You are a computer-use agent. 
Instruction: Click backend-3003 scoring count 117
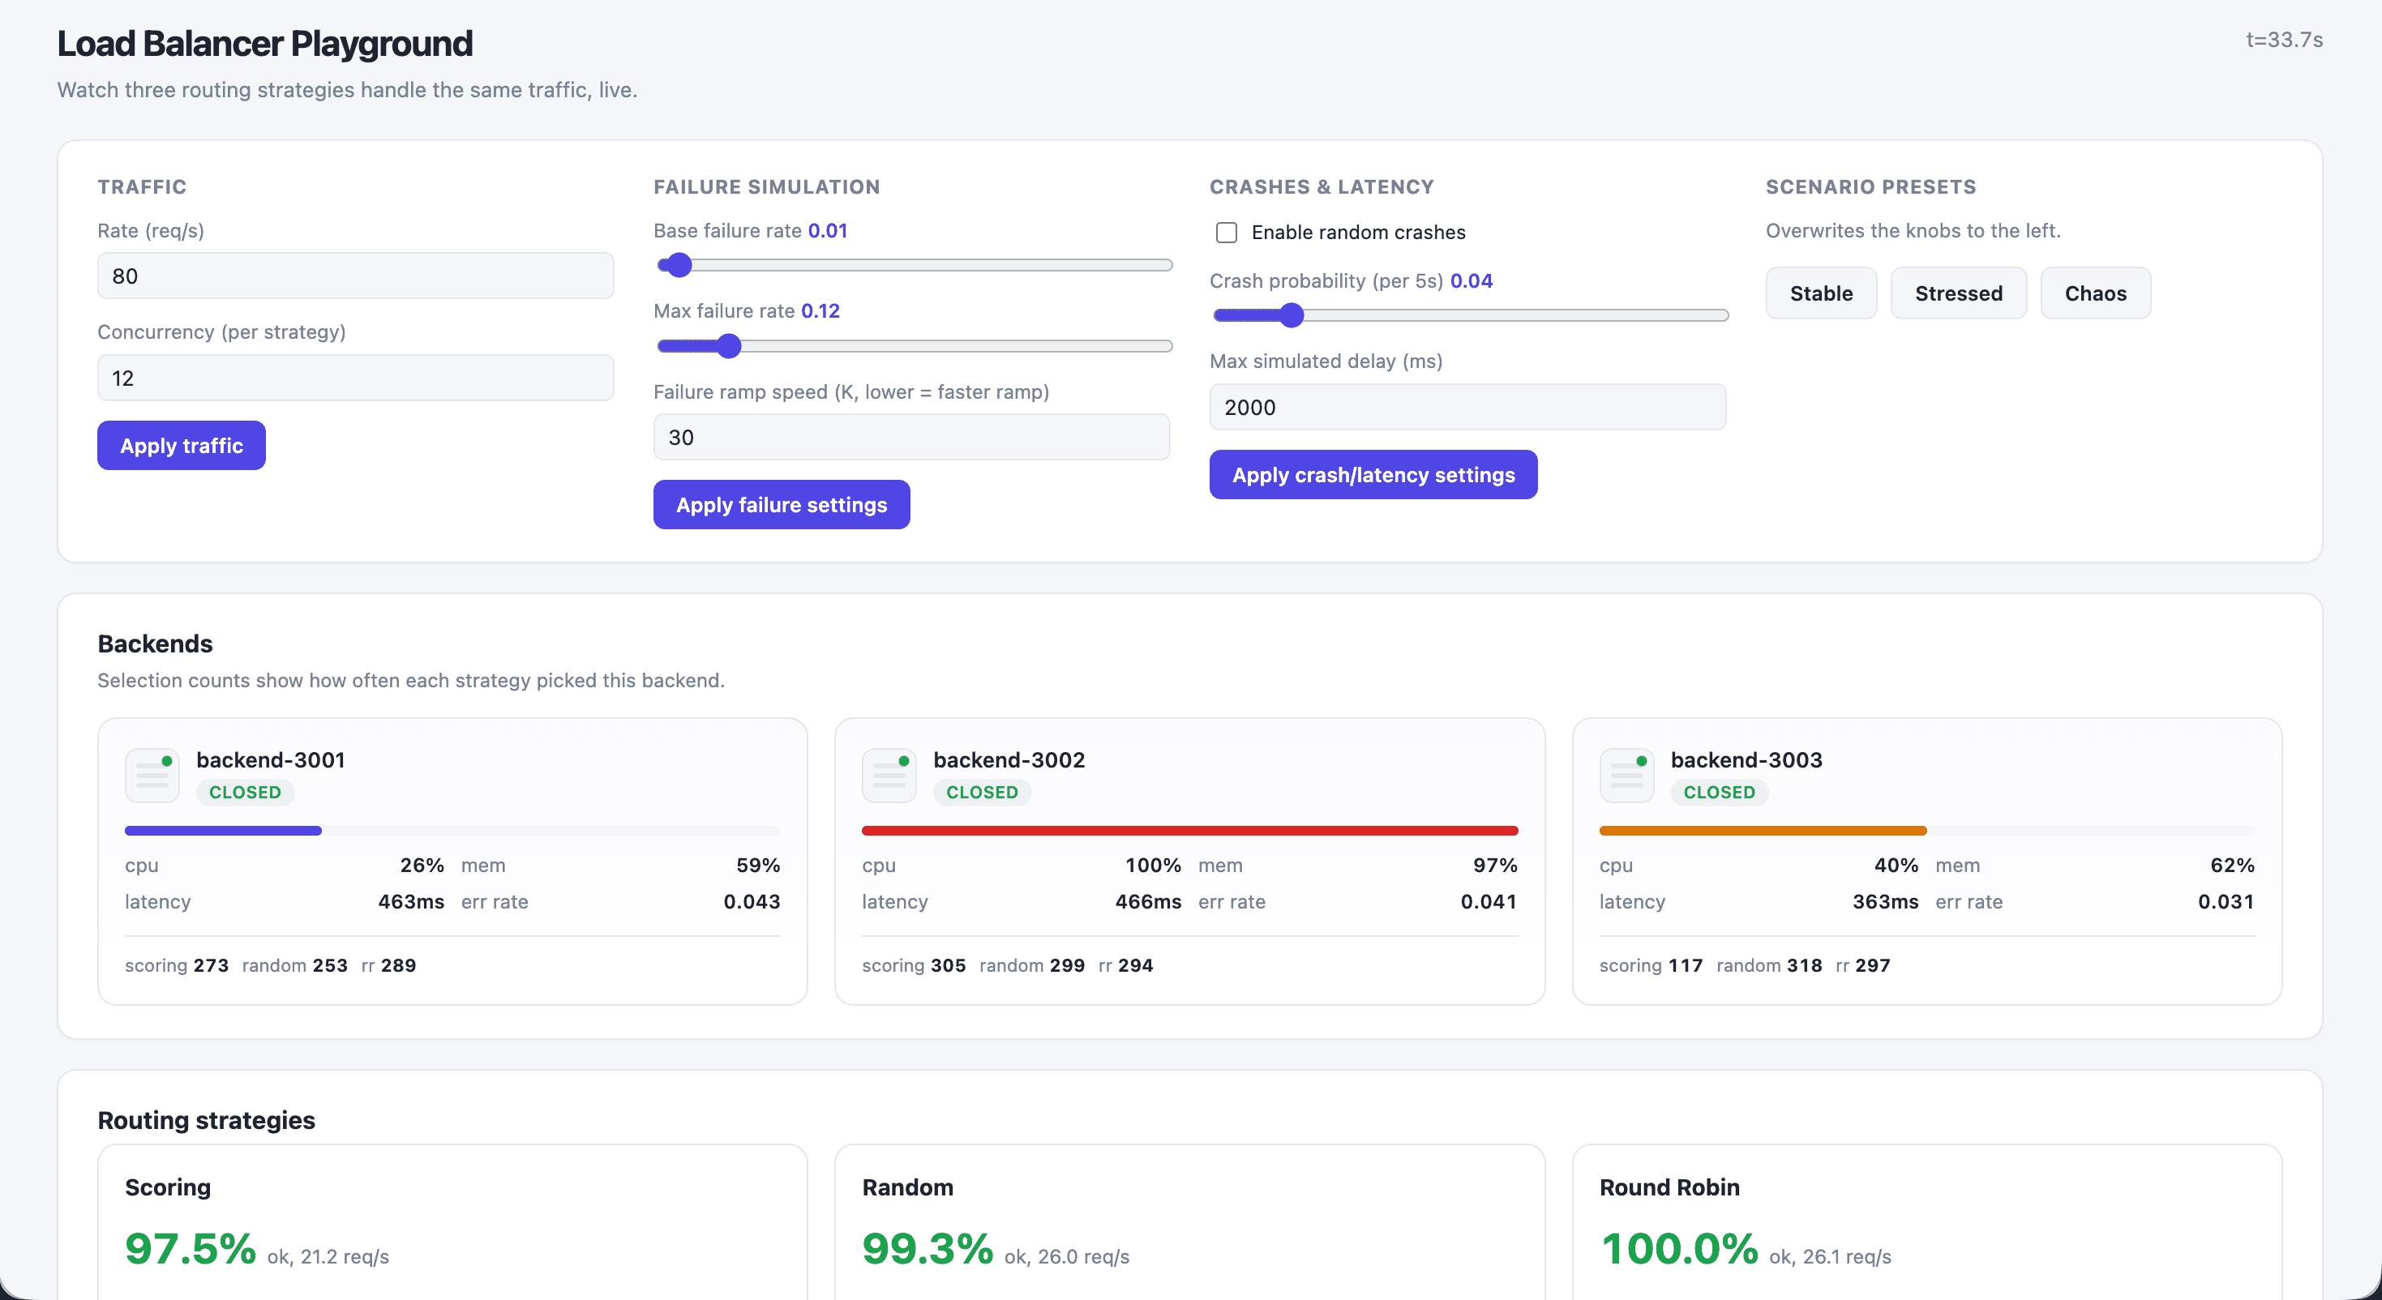(1685, 965)
